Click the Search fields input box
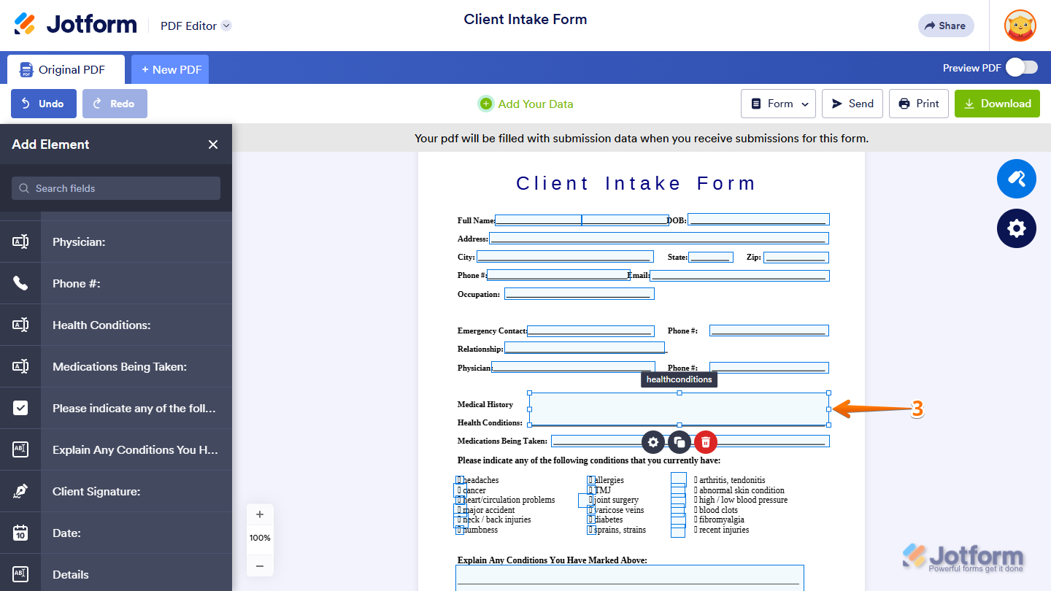 pyautogui.click(x=115, y=188)
